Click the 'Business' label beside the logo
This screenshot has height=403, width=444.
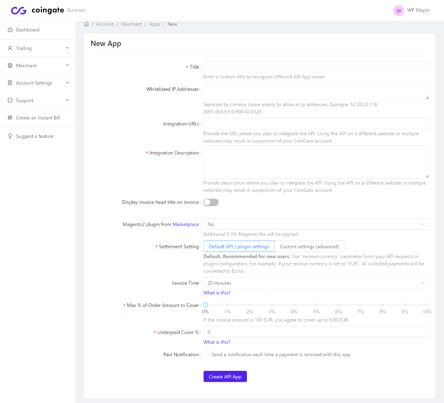77,10
